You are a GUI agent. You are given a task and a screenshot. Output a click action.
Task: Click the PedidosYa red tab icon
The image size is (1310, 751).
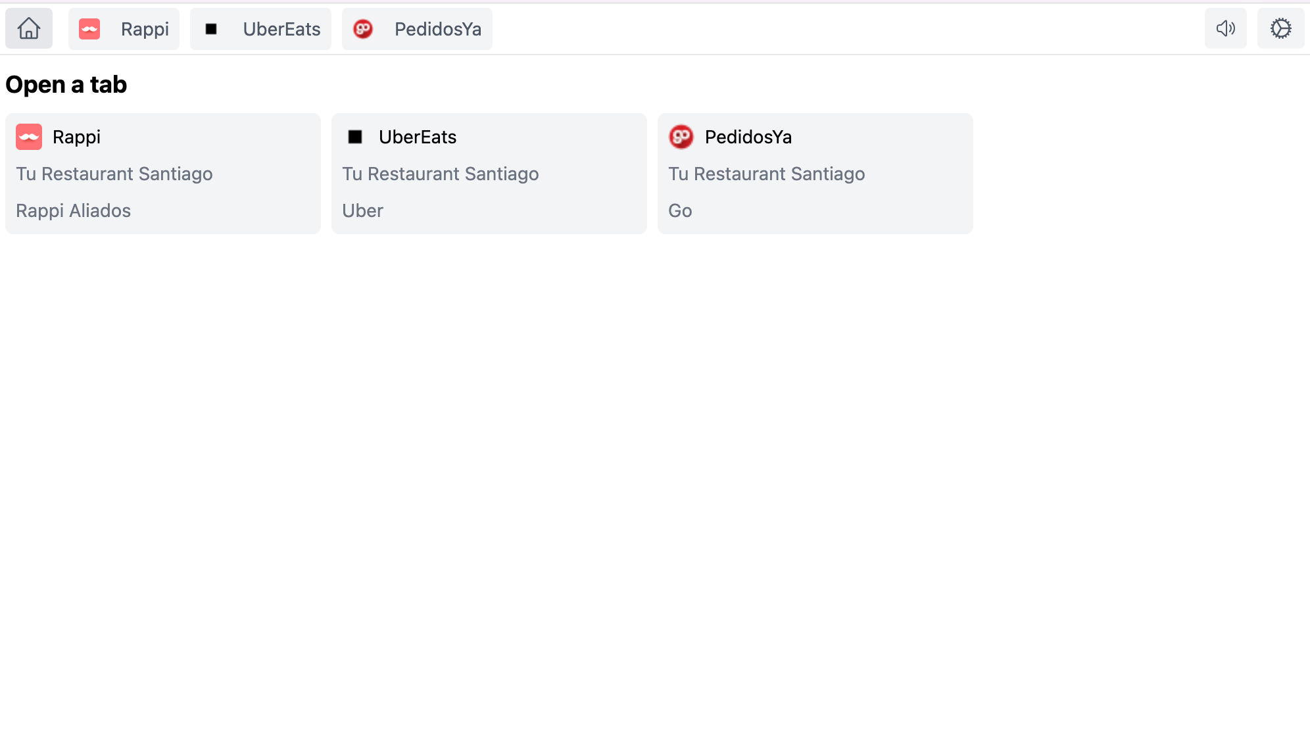(363, 29)
